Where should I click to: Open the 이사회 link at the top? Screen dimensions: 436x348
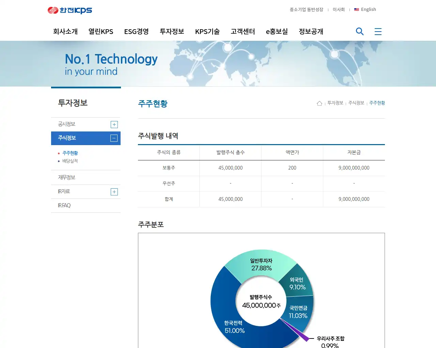coord(339,10)
